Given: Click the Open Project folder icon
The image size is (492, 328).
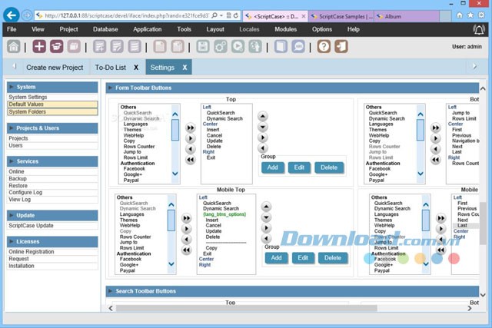Looking at the screenshot, I should (x=56, y=47).
